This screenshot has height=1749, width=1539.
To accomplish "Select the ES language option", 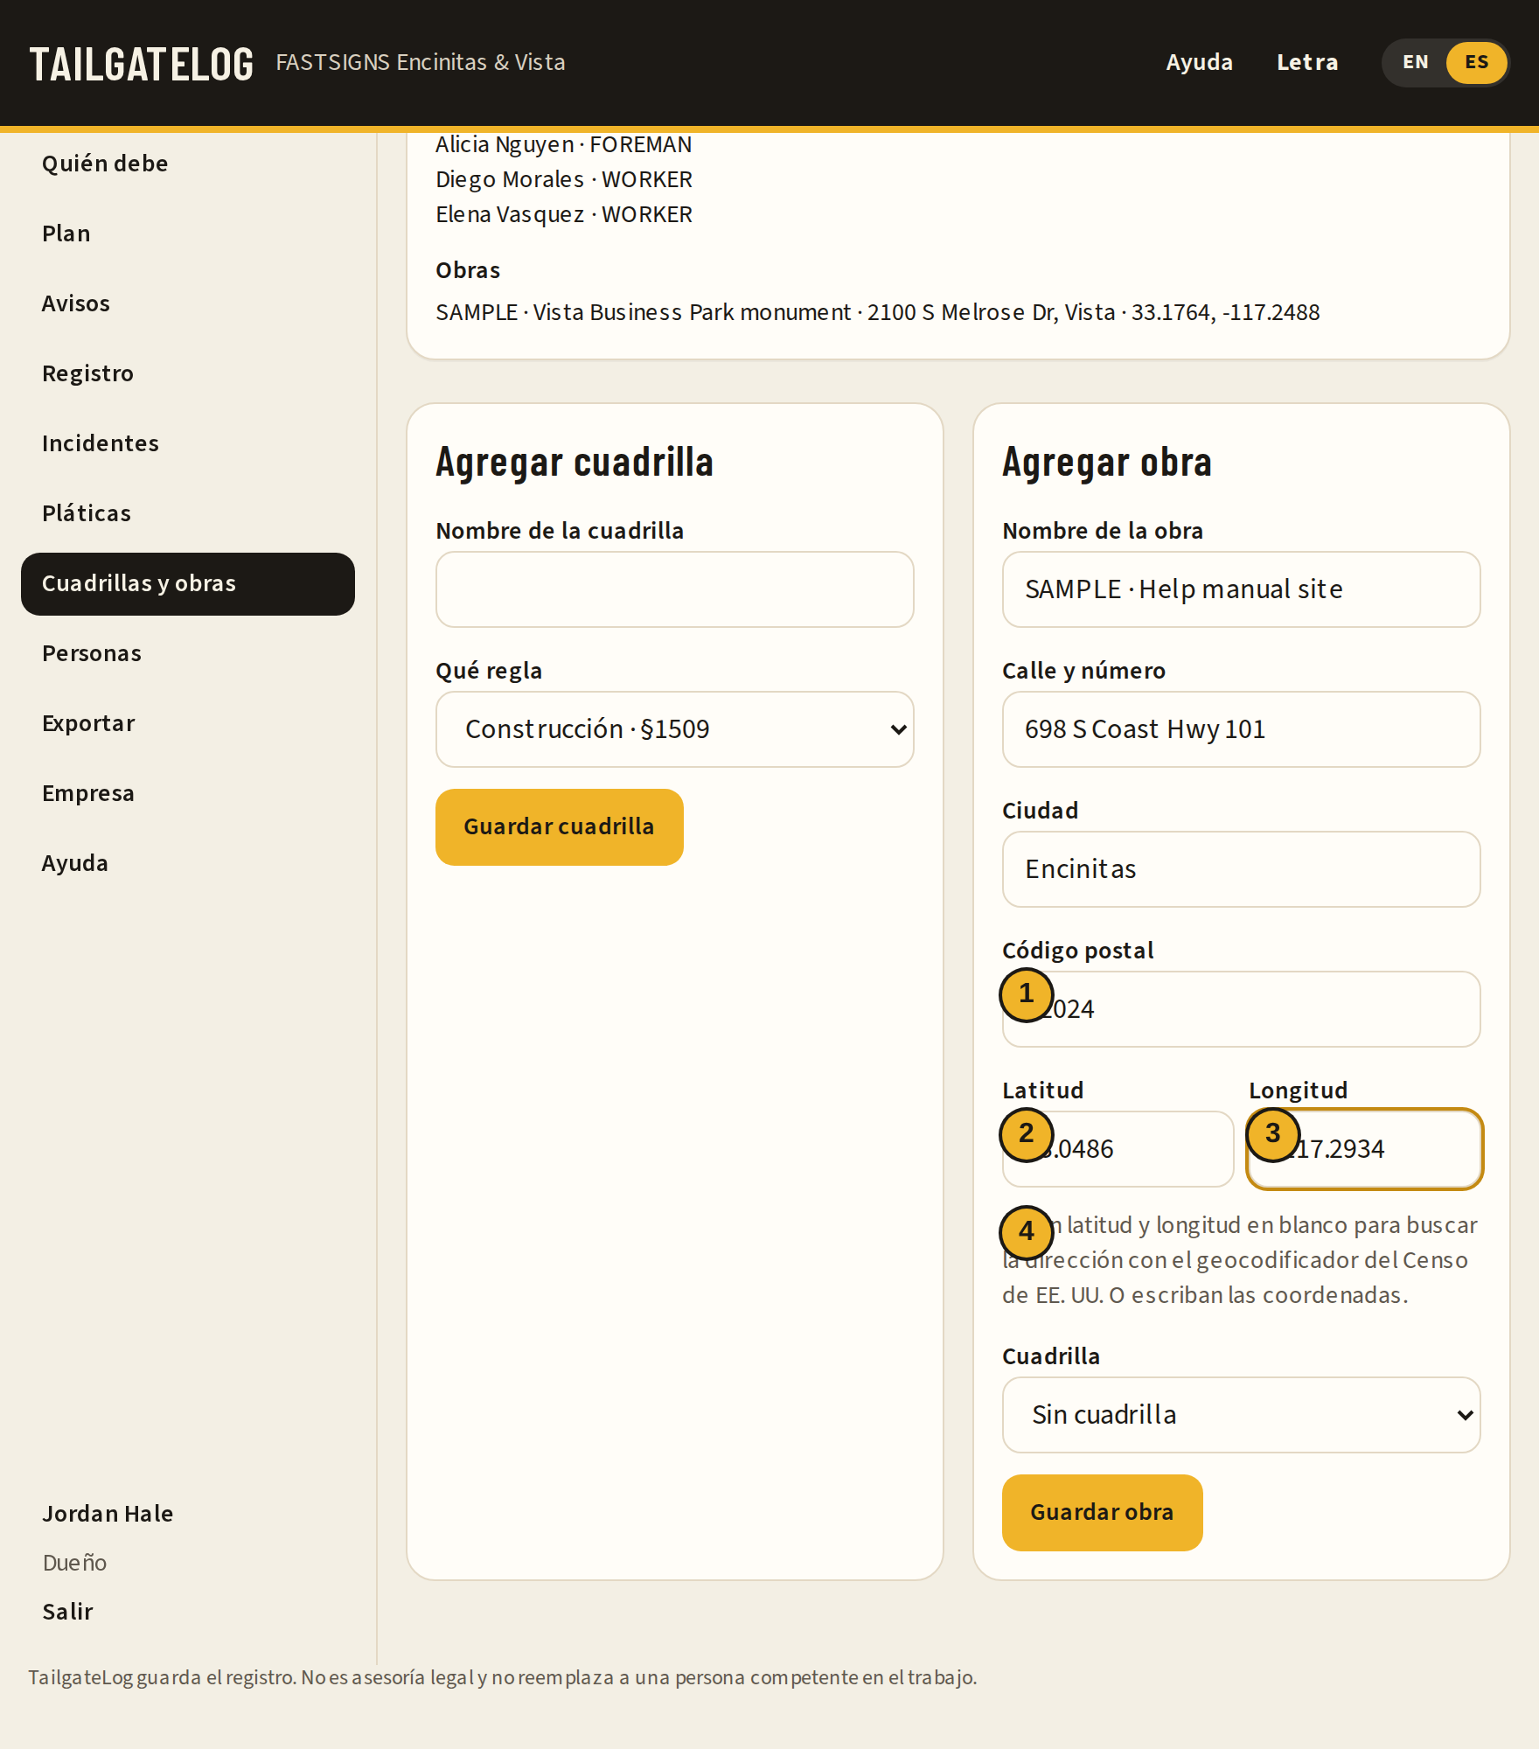I will tap(1476, 62).
